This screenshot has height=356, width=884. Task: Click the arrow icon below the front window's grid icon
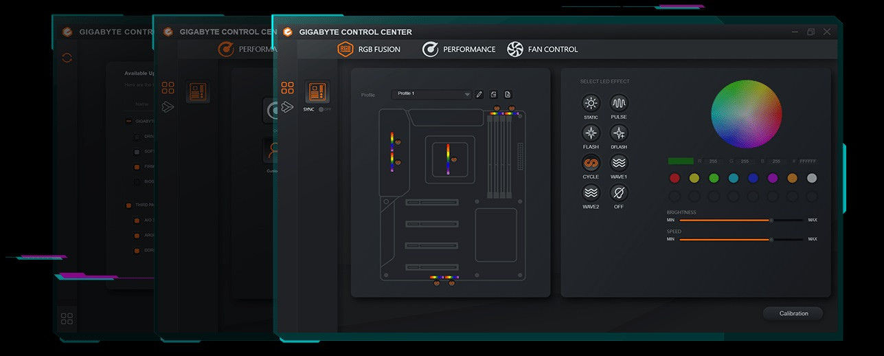click(x=287, y=107)
